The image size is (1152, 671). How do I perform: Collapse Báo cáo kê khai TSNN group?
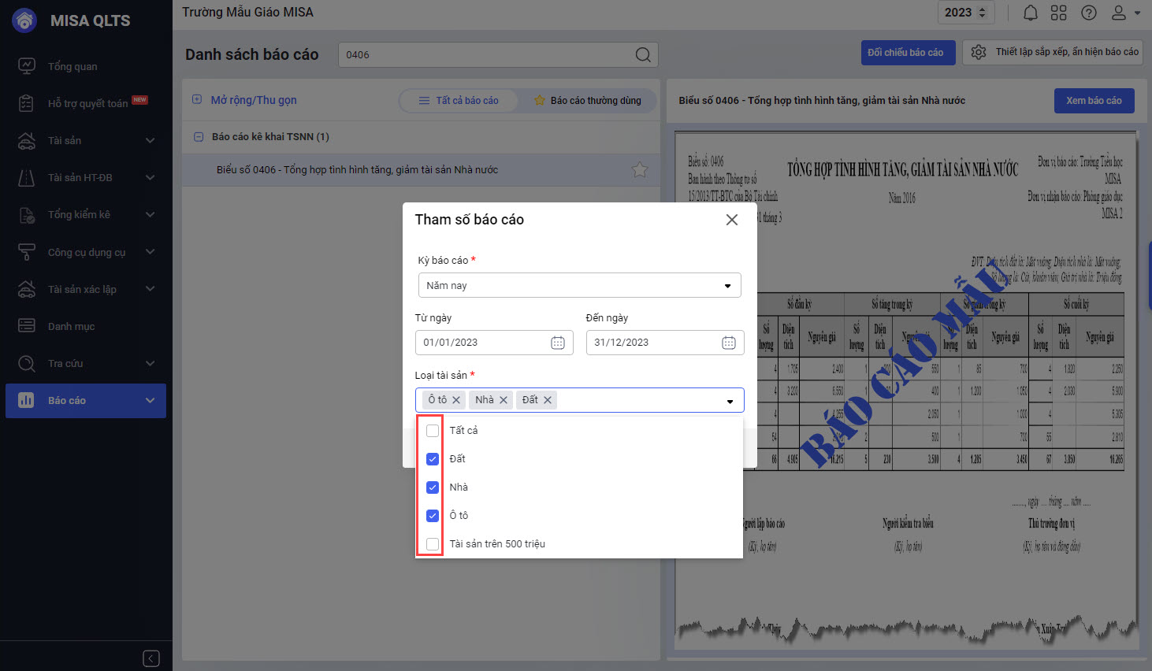199,137
